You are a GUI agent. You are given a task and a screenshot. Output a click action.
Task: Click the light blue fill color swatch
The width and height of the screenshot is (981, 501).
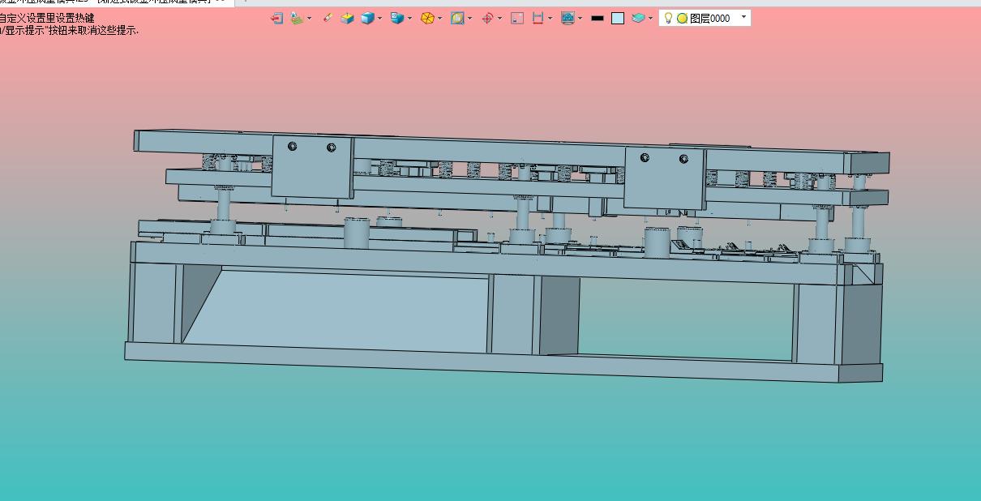click(618, 18)
